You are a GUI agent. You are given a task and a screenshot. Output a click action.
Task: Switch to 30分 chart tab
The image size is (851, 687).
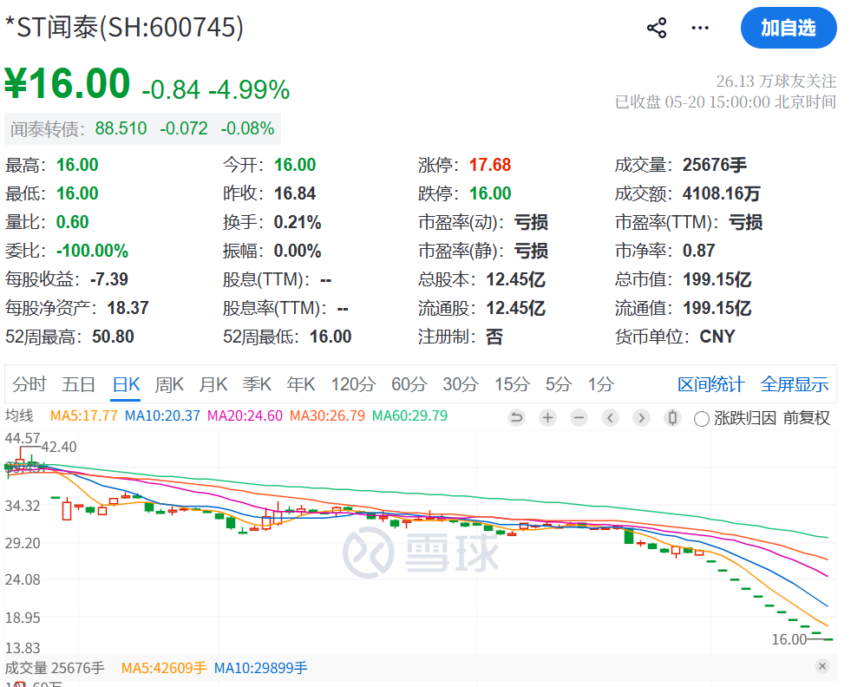(x=461, y=384)
